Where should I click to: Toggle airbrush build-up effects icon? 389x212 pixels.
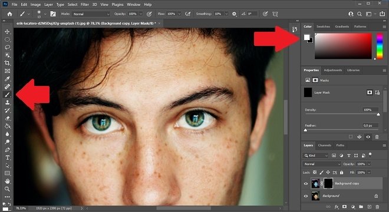click(x=188, y=14)
